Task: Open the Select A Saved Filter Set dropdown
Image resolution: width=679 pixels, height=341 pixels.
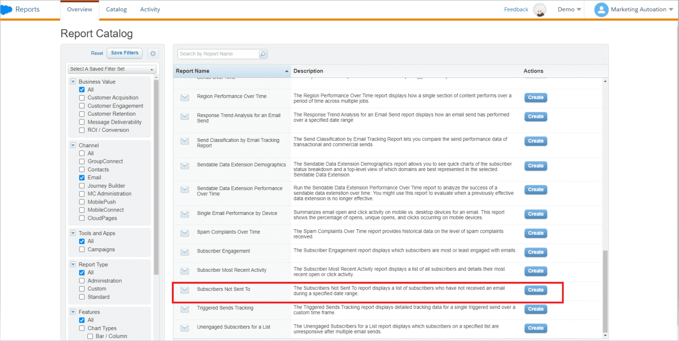Action: pyautogui.click(x=112, y=69)
